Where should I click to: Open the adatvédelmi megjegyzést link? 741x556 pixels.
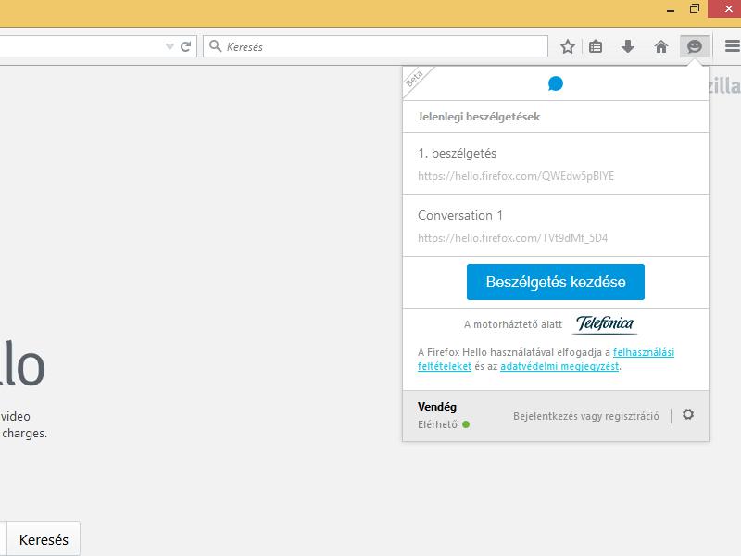pos(559,366)
